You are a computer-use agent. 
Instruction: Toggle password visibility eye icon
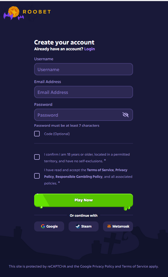(126, 115)
